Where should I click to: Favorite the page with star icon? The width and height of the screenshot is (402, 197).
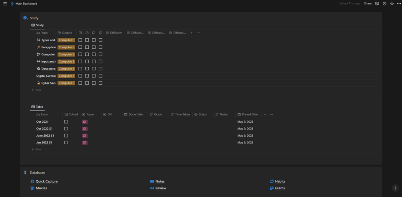[x=392, y=4]
